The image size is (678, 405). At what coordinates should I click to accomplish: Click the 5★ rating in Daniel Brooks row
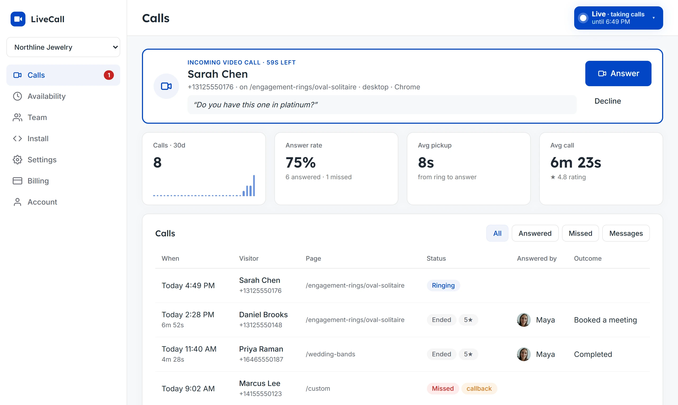(468, 320)
